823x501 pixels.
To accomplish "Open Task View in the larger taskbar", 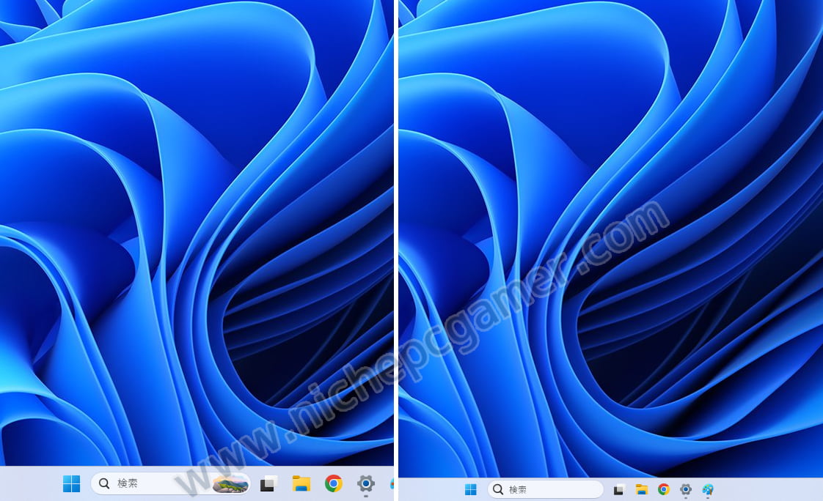I will click(268, 483).
